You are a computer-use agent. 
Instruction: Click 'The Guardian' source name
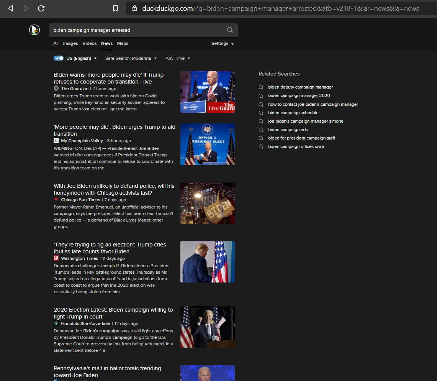(75, 89)
